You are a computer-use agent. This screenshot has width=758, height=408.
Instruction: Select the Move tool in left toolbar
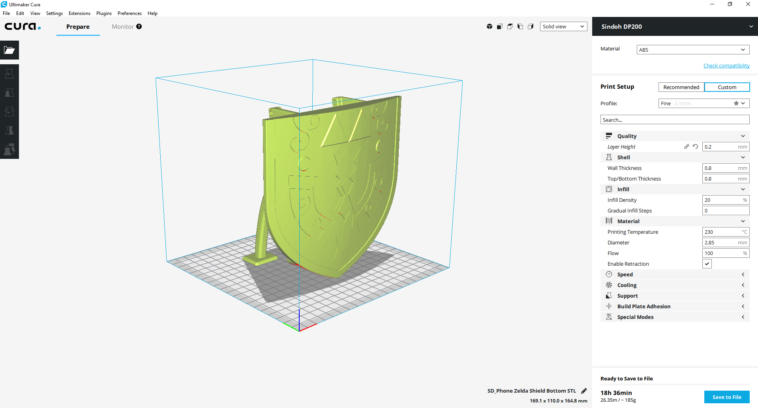[x=9, y=74]
